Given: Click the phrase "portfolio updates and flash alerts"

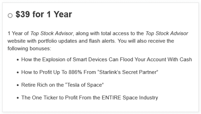Looking at the screenshot, I should click(x=76, y=41).
